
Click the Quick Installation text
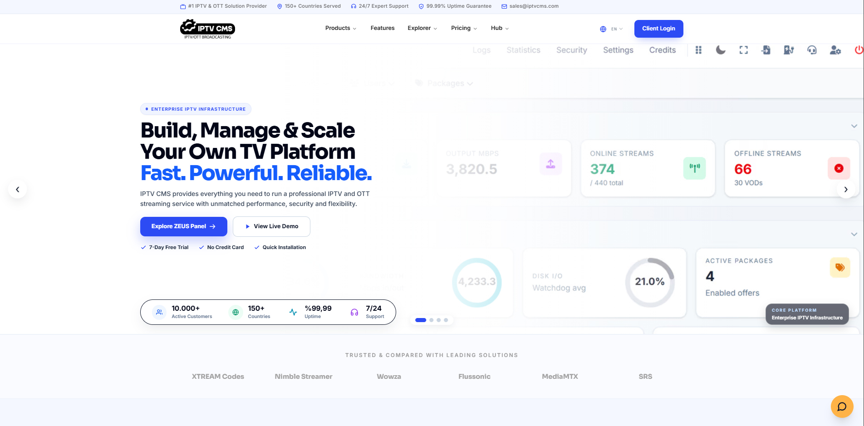point(284,247)
